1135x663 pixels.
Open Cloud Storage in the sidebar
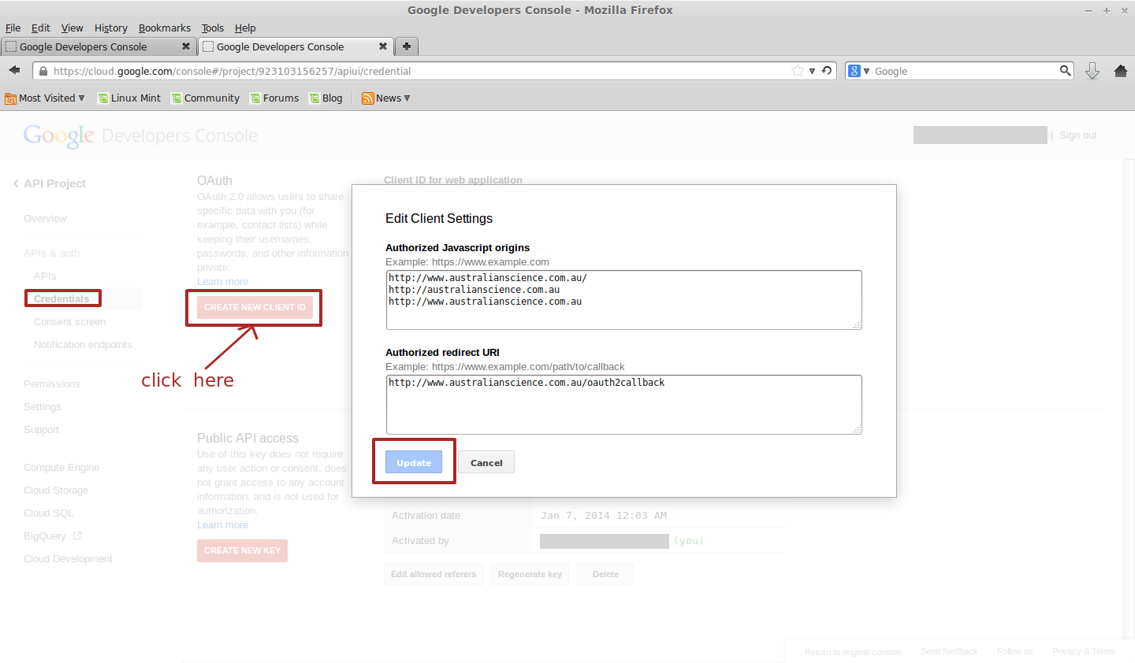(x=56, y=491)
